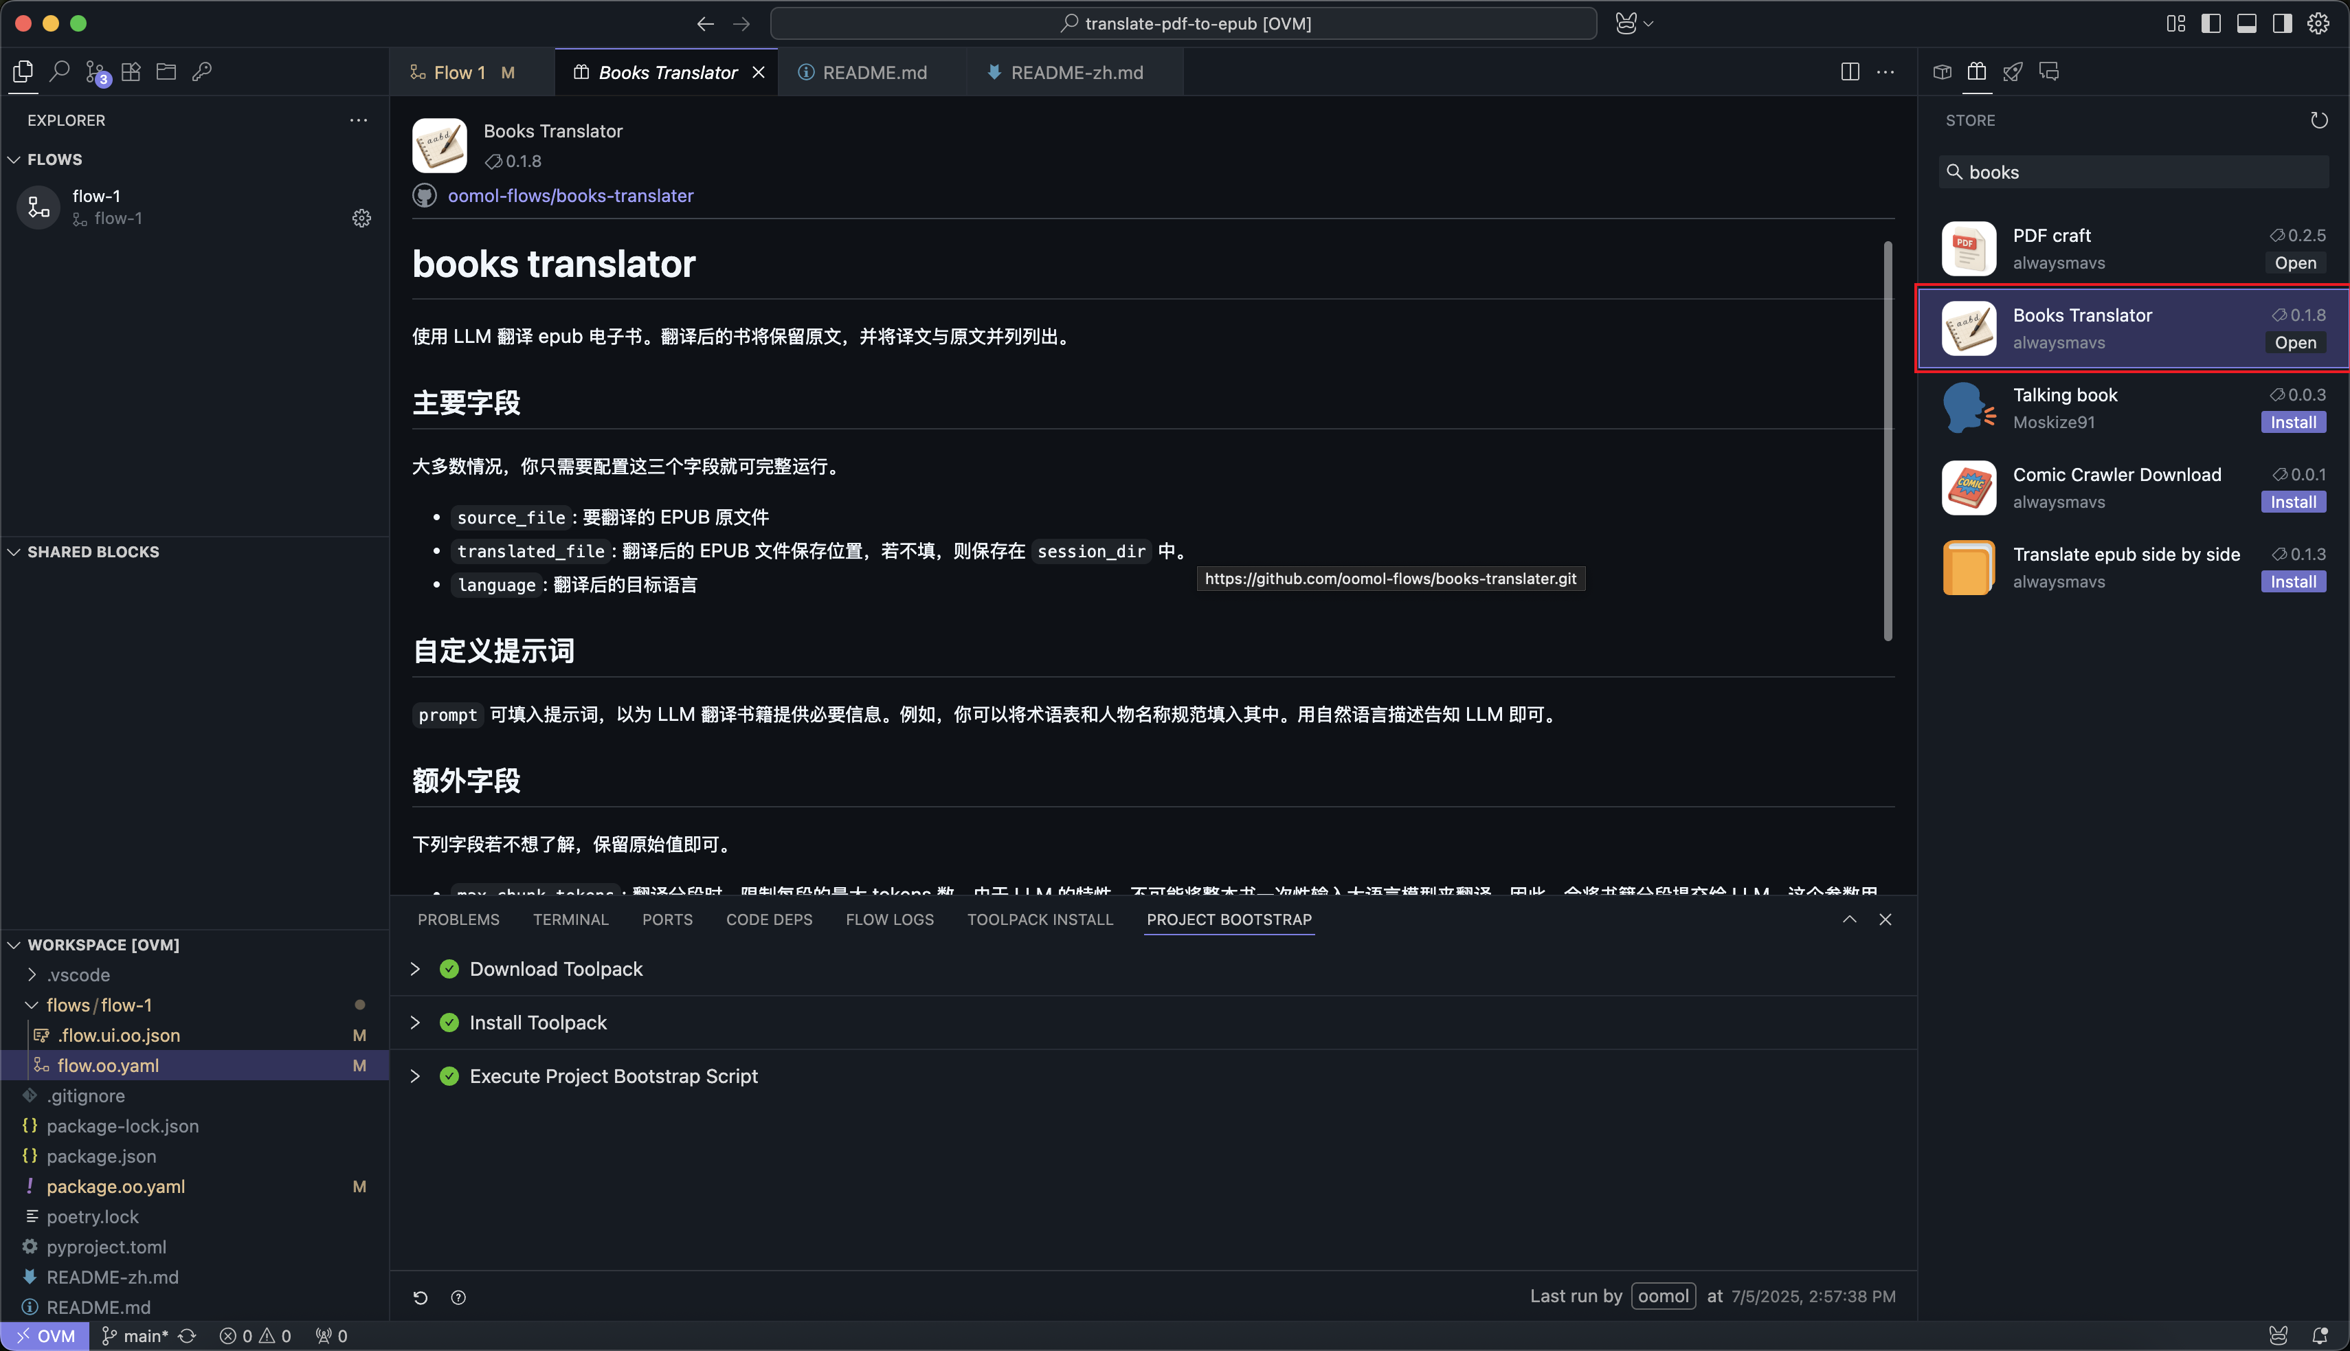This screenshot has width=2350, height=1351.
Task: Click the help question mark icon
Action: point(458,1297)
